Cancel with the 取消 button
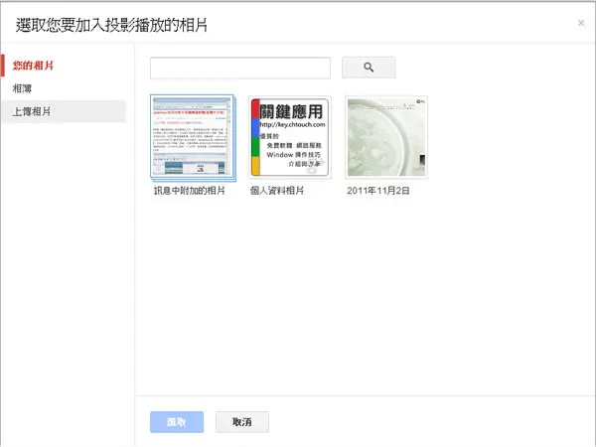The image size is (596, 447). pyautogui.click(x=242, y=422)
